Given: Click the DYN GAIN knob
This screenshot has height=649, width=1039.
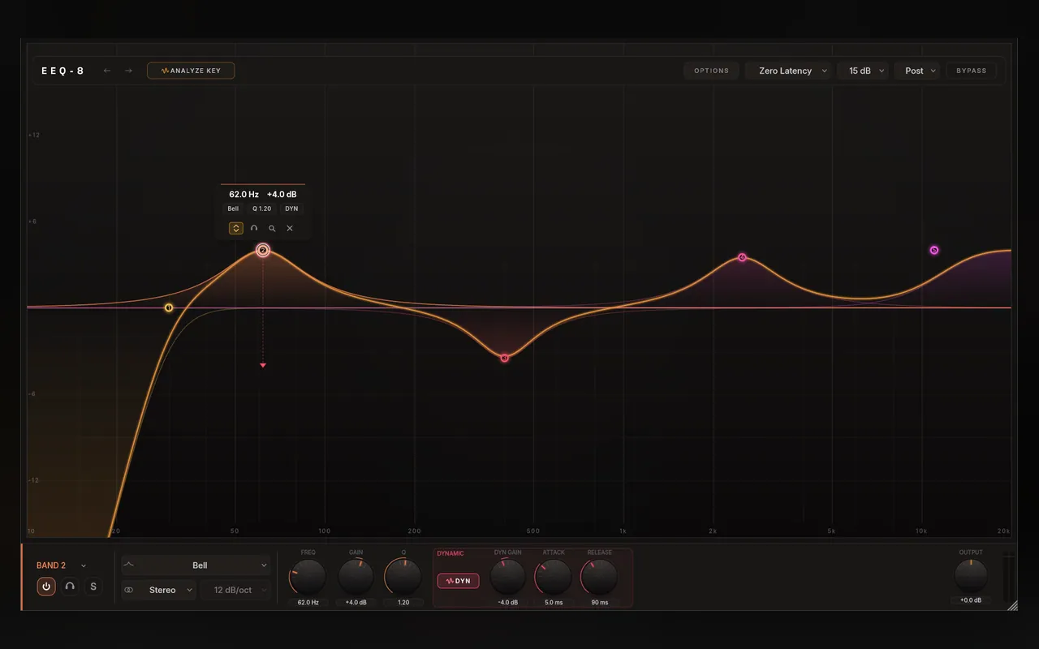Looking at the screenshot, I should [x=508, y=577].
